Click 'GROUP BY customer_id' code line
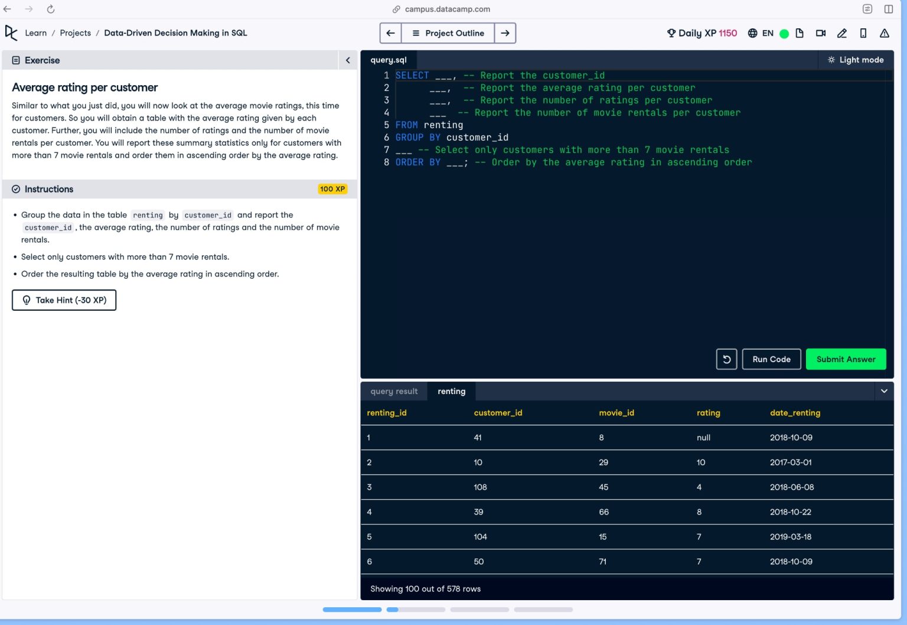Screen dimensions: 907x625 [x=452, y=138]
